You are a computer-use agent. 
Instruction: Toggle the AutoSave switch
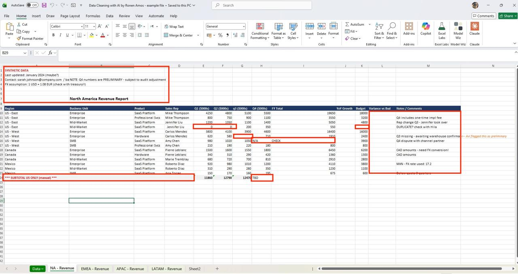click(x=32, y=5)
